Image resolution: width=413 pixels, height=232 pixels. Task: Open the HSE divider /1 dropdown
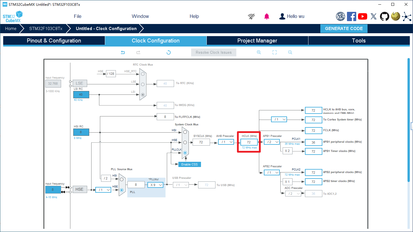(x=103, y=190)
